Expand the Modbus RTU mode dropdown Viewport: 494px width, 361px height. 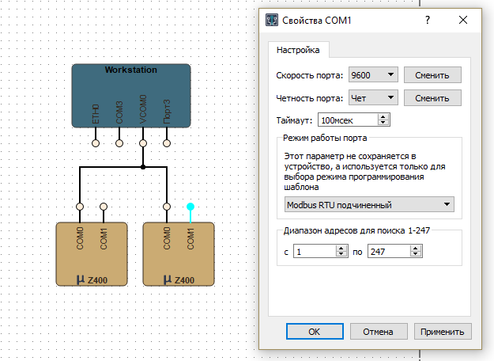click(x=369, y=205)
